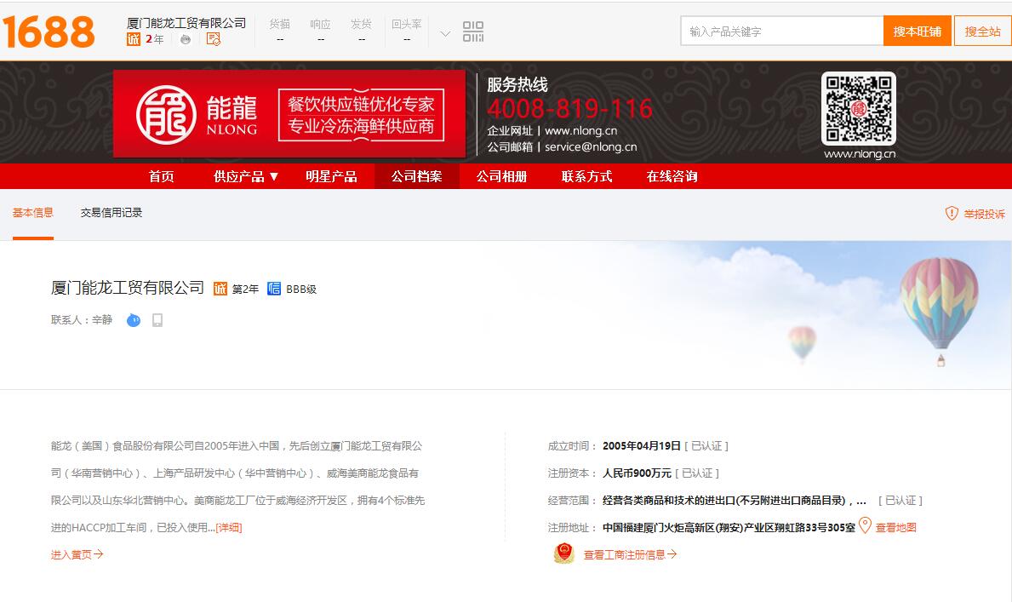Expand the header chevron dropdown arrow
Viewport: 1012px width, 602px height.
point(444,33)
